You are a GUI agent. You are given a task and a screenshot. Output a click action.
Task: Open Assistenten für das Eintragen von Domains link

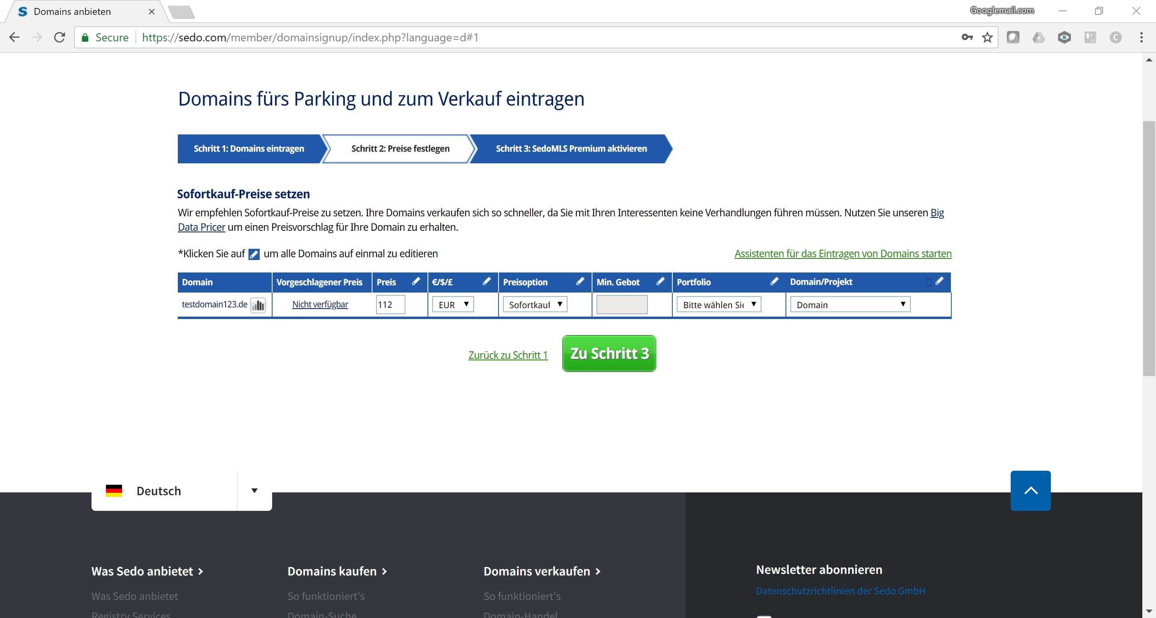coord(843,254)
